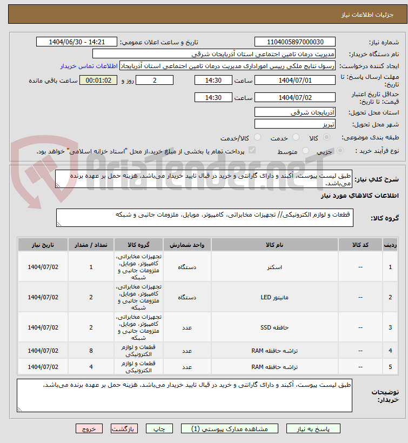Click the response deadline time 14:30 field

coord(213,80)
